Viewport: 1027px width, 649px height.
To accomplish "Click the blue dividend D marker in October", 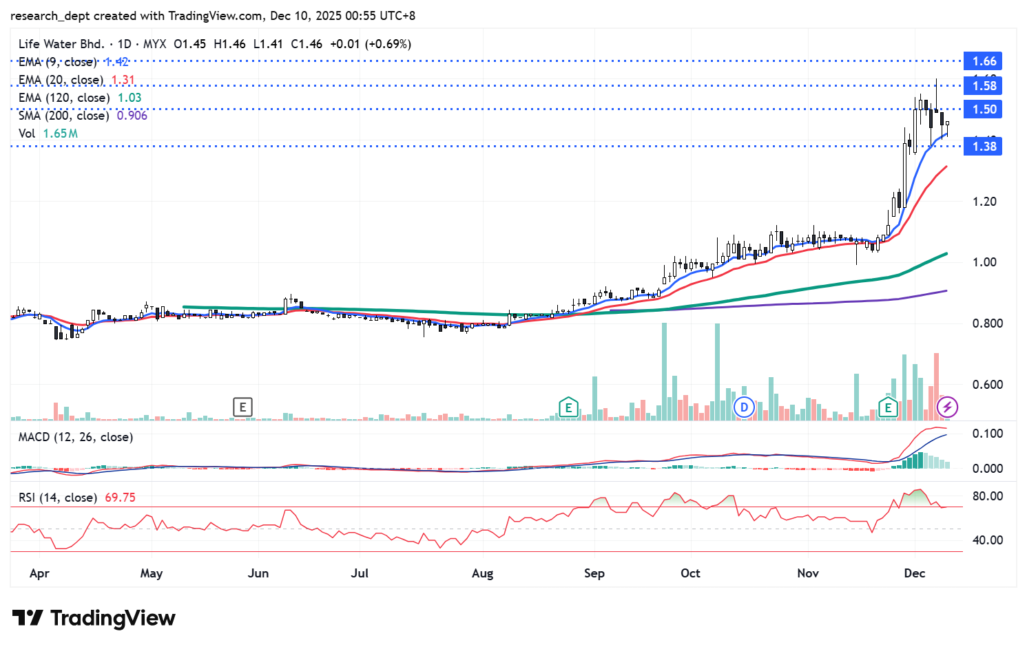I will point(743,407).
